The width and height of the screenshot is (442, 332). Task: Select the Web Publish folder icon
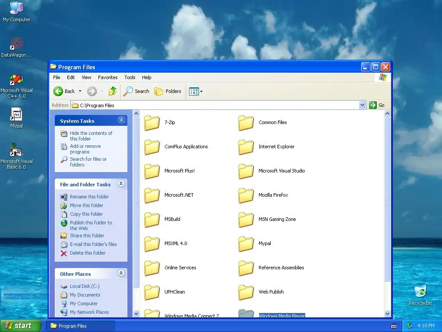pyautogui.click(x=246, y=292)
